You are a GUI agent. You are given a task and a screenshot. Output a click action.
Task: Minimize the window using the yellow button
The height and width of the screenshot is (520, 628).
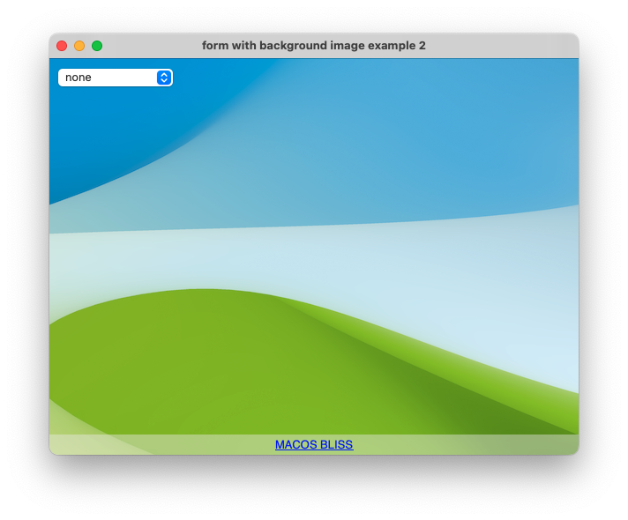point(79,46)
